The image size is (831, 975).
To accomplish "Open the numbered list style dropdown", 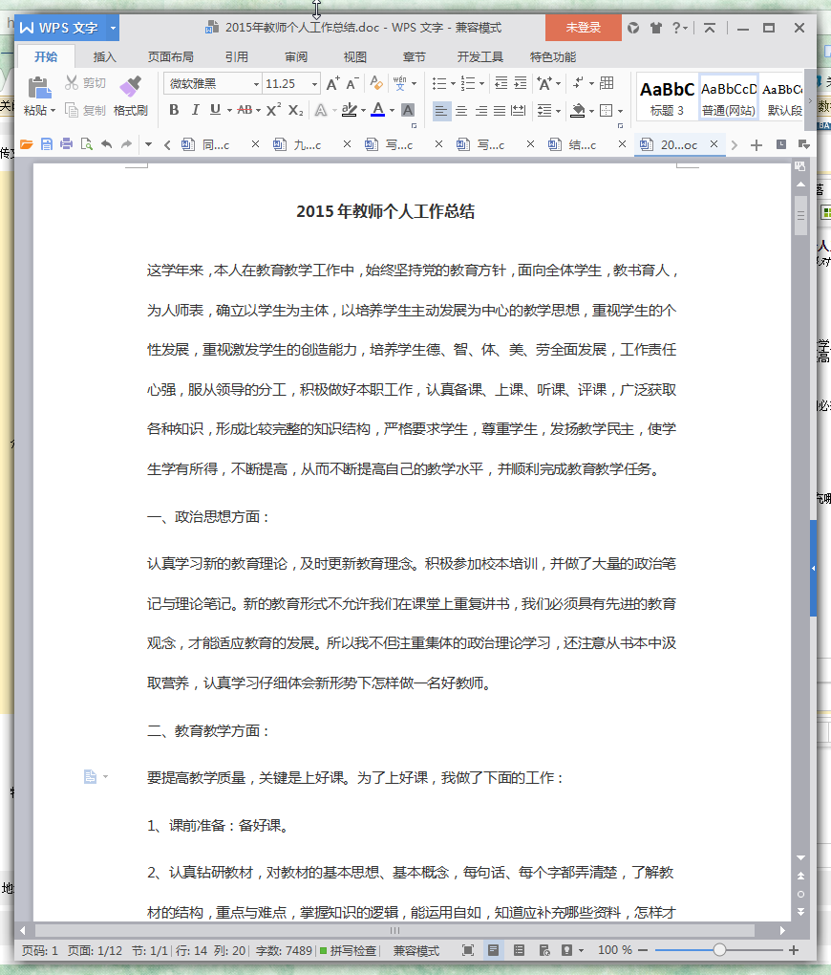I will click(x=481, y=83).
